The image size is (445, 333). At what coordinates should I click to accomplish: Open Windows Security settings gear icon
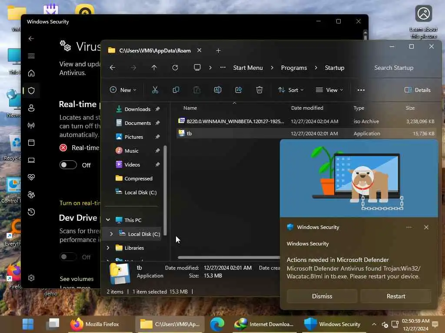point(31,278)
